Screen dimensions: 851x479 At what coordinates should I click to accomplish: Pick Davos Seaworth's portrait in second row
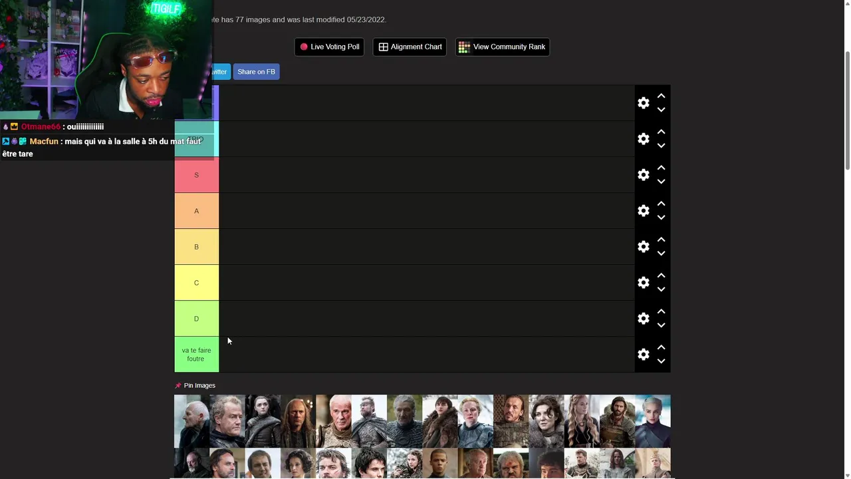click(191, 463)
